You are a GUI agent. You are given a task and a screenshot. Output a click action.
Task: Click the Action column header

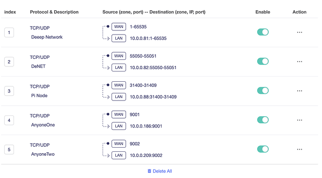coord(300,12)
